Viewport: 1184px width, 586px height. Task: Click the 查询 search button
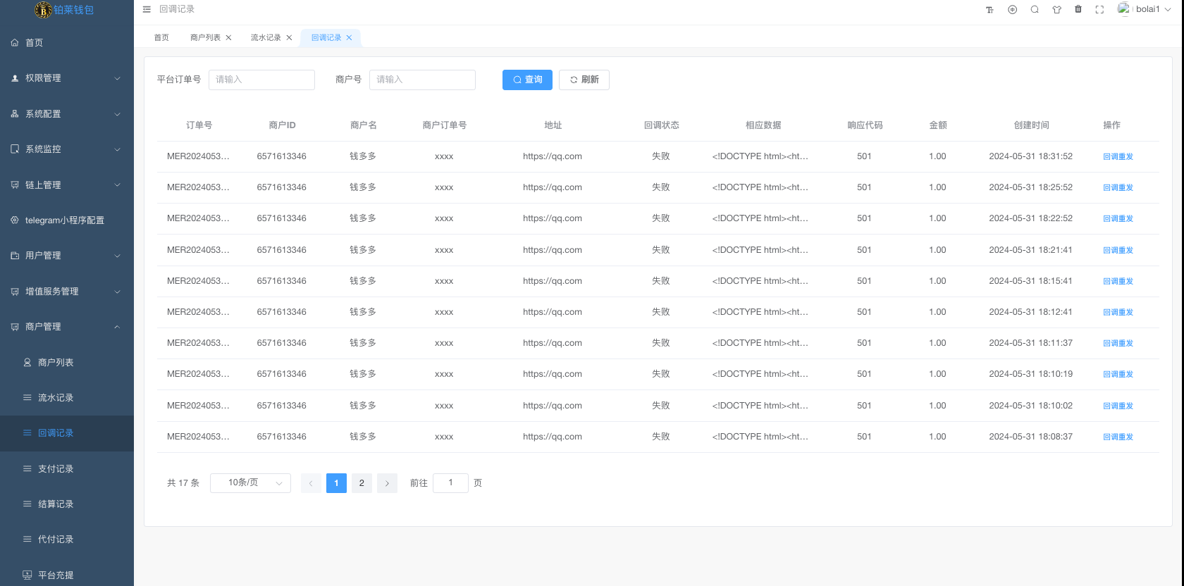point(527,80)
